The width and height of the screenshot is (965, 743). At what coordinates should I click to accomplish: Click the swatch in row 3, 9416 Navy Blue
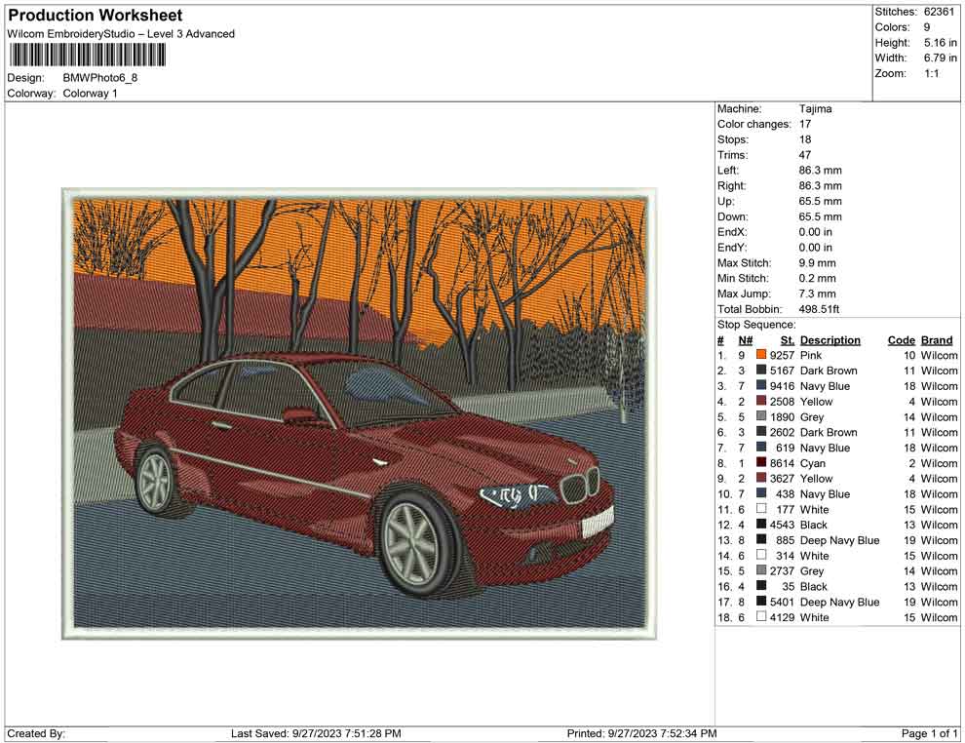761,385
